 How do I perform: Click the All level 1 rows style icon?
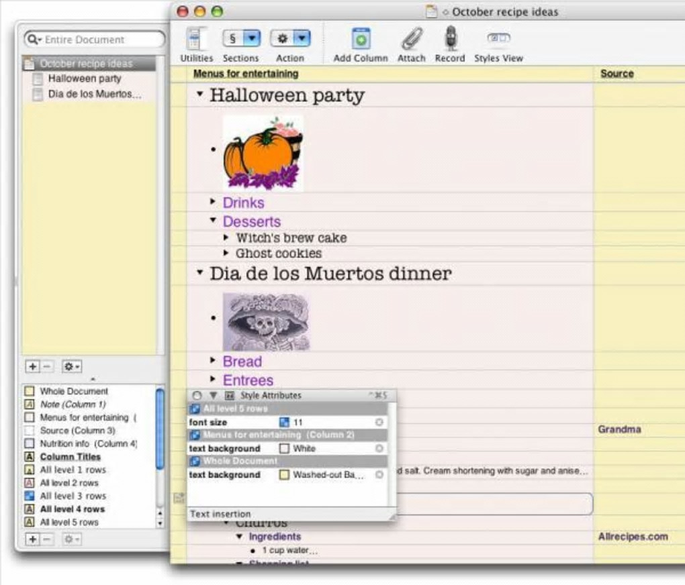click(x=30, y=470)
